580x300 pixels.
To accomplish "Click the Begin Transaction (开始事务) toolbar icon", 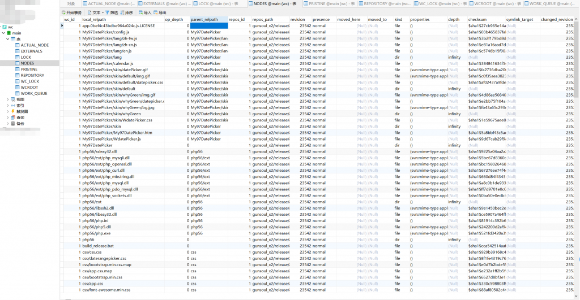I will click(63, 12).
